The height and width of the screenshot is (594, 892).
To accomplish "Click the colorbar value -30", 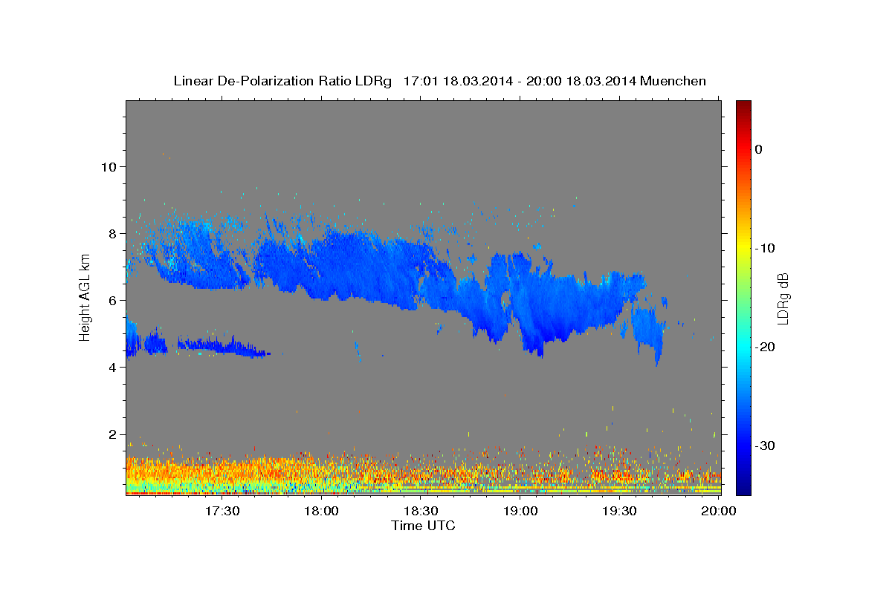I will [765, 446].
